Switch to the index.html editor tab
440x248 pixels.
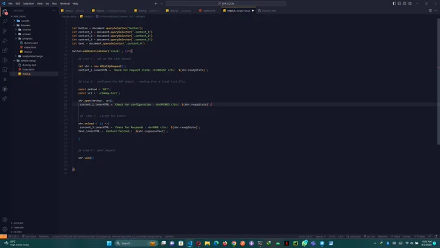(x=207, y=10)
